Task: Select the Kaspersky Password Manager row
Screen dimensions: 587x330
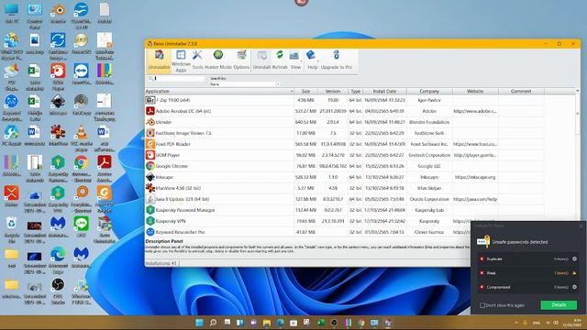Action: click(345, 210)
